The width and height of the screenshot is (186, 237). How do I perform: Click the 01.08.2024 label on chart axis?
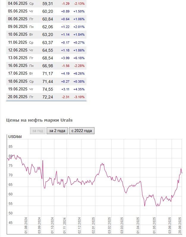pos(26,225)
